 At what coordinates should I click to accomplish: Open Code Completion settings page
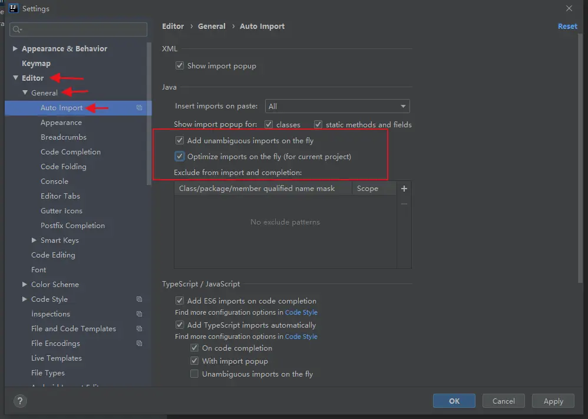coord(71,151)
